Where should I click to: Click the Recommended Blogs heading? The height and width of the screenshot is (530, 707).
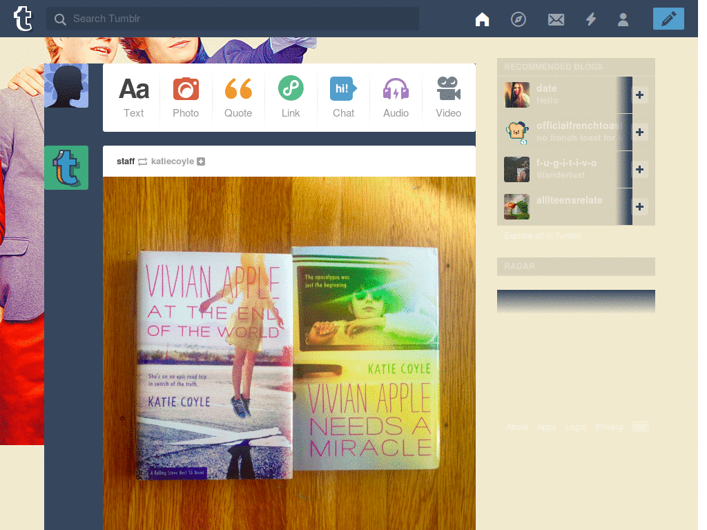(553, 67)
